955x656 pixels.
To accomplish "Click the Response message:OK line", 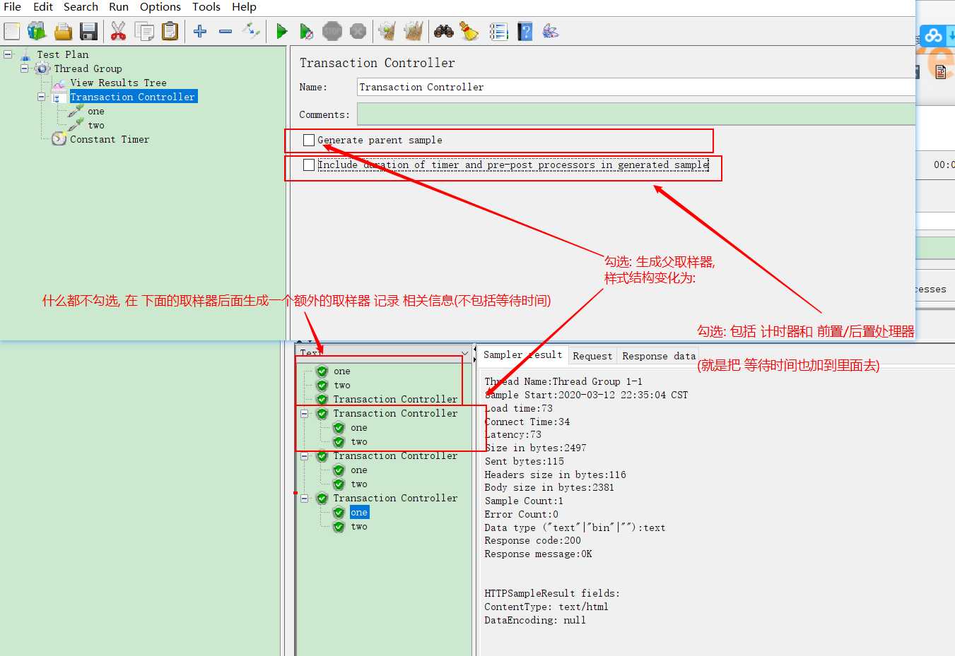I will (538, 554).
